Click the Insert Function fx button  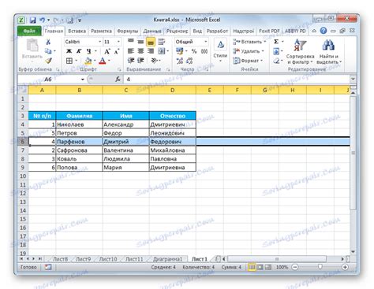[x=118, y=80]
